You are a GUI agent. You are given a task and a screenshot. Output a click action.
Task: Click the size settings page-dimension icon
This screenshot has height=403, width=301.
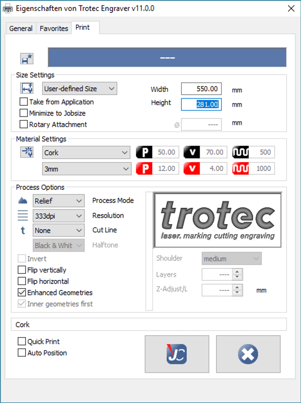pyautogui.click(x=27, y=88)
